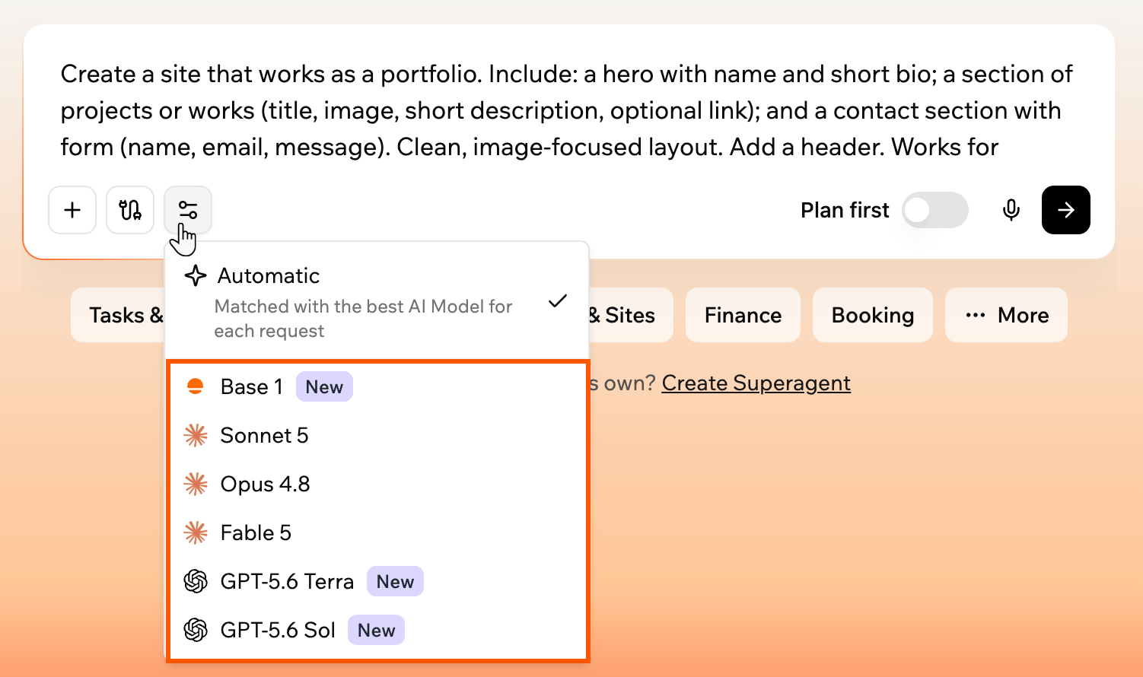
Task: Open the Finance category chip
Action: 743,315
